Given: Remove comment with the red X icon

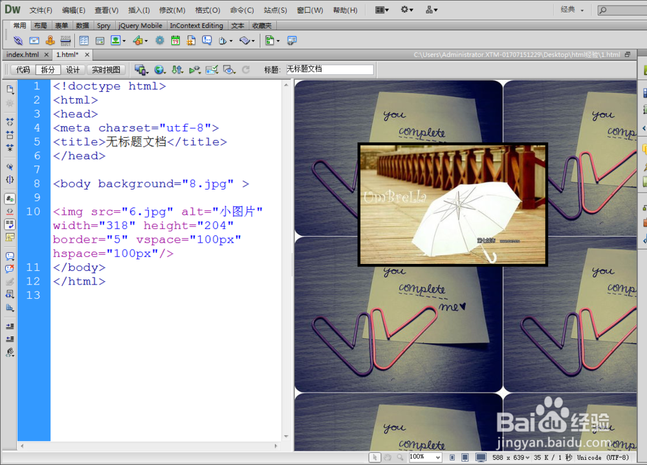Looking at the screenshot, I should [x=10, y=269].
